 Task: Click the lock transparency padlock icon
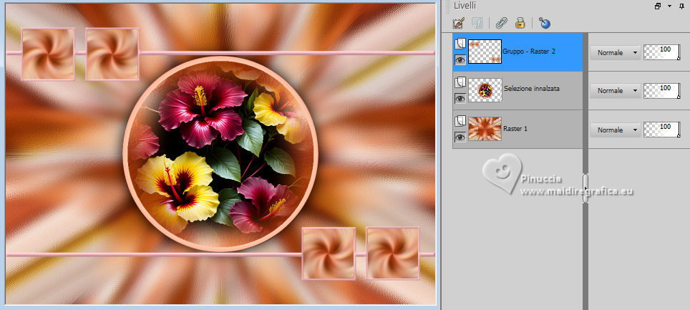click(520, 23)
